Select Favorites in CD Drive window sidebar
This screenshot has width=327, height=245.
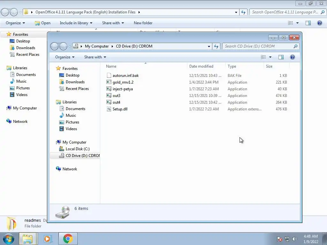(x=67, y=68)
